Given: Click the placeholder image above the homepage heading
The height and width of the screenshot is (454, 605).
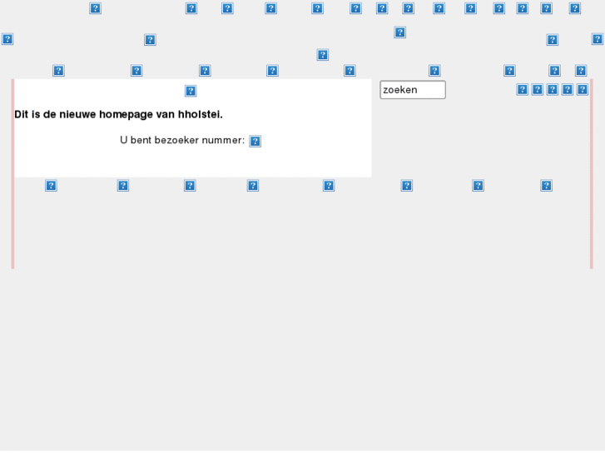Looking at the screenshot, I should coord(191,91).
